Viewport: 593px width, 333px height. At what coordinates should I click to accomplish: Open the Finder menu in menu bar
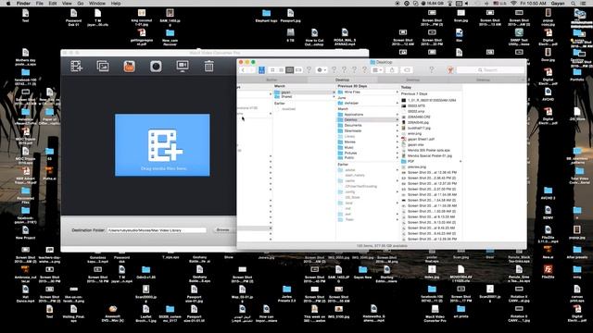click(23, 3)
